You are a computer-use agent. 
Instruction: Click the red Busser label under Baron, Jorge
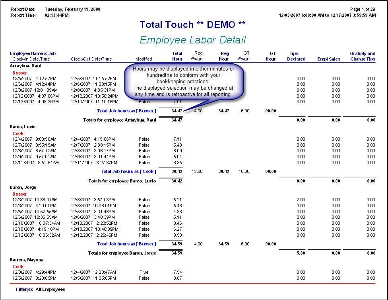pos(20,194)
